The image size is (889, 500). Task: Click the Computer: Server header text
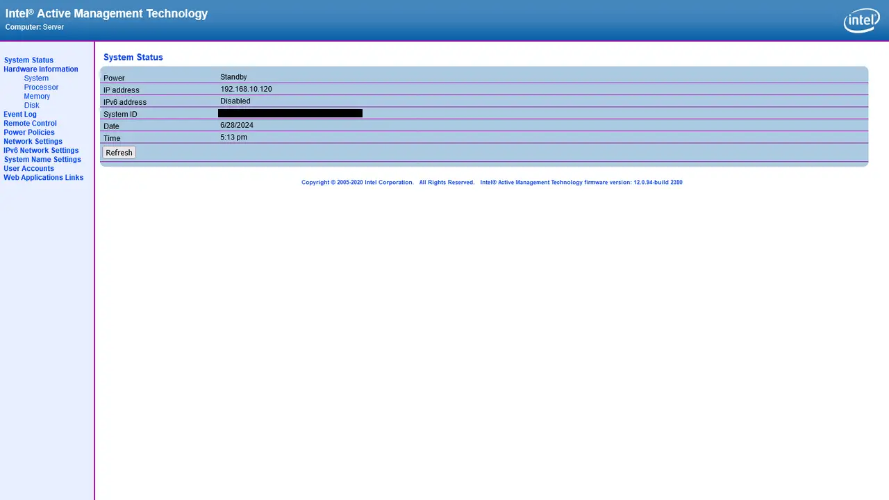pyautogui.click(x=35, y=27)
